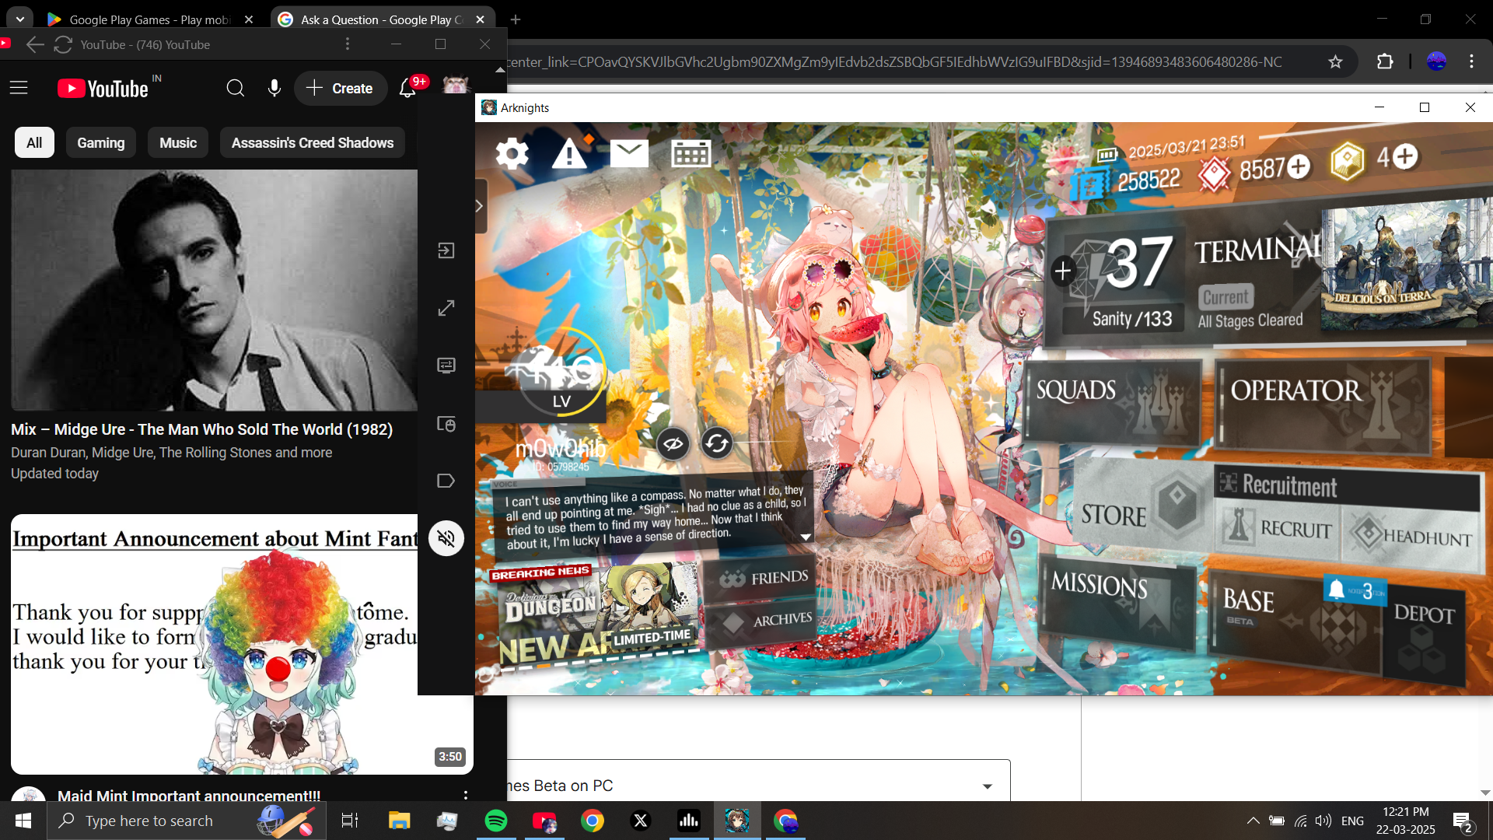Expand the voice dialogue box arrow
Image resolution: width=1493 pixels, height=840 pixels.
pyautogui.click(x=806, y=537)
